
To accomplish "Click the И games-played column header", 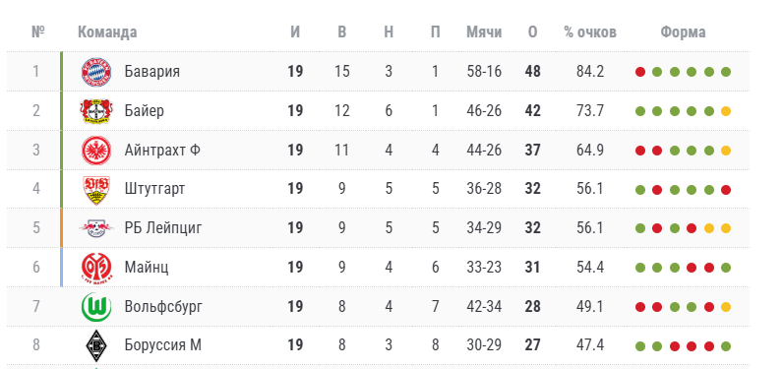I will tap(295, 32).
